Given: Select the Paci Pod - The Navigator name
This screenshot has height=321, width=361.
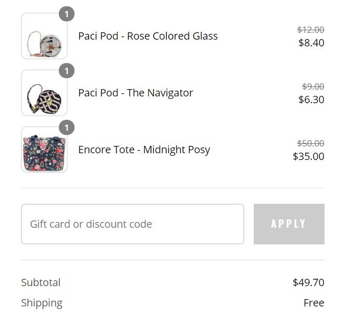Looking at the screenshot, I should [x=135, y=93].
